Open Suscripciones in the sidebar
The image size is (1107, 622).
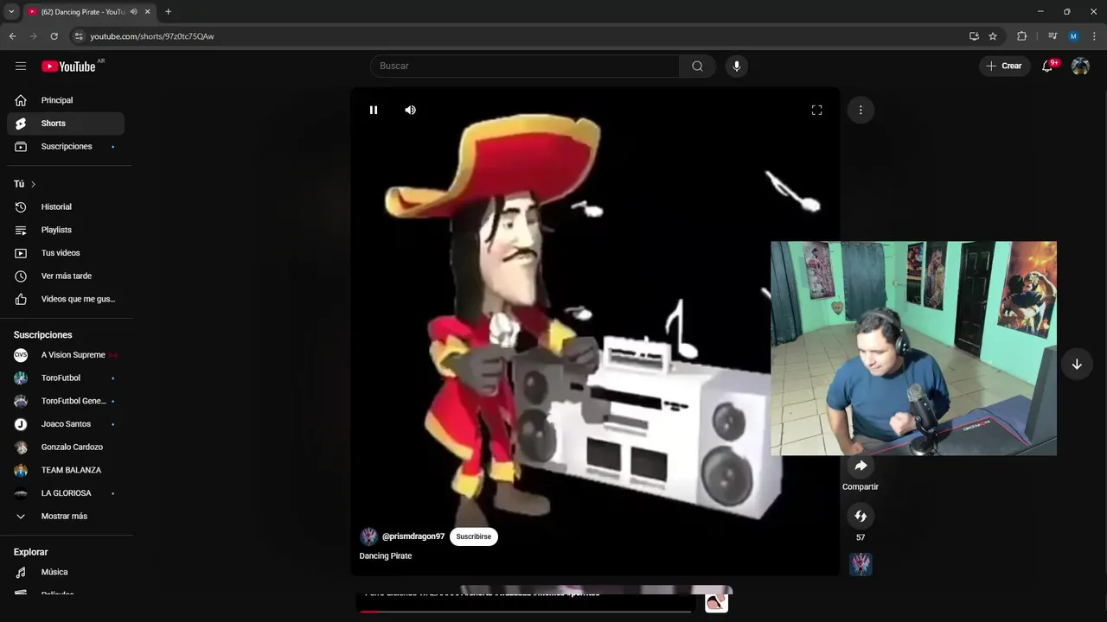pos(66,147)
